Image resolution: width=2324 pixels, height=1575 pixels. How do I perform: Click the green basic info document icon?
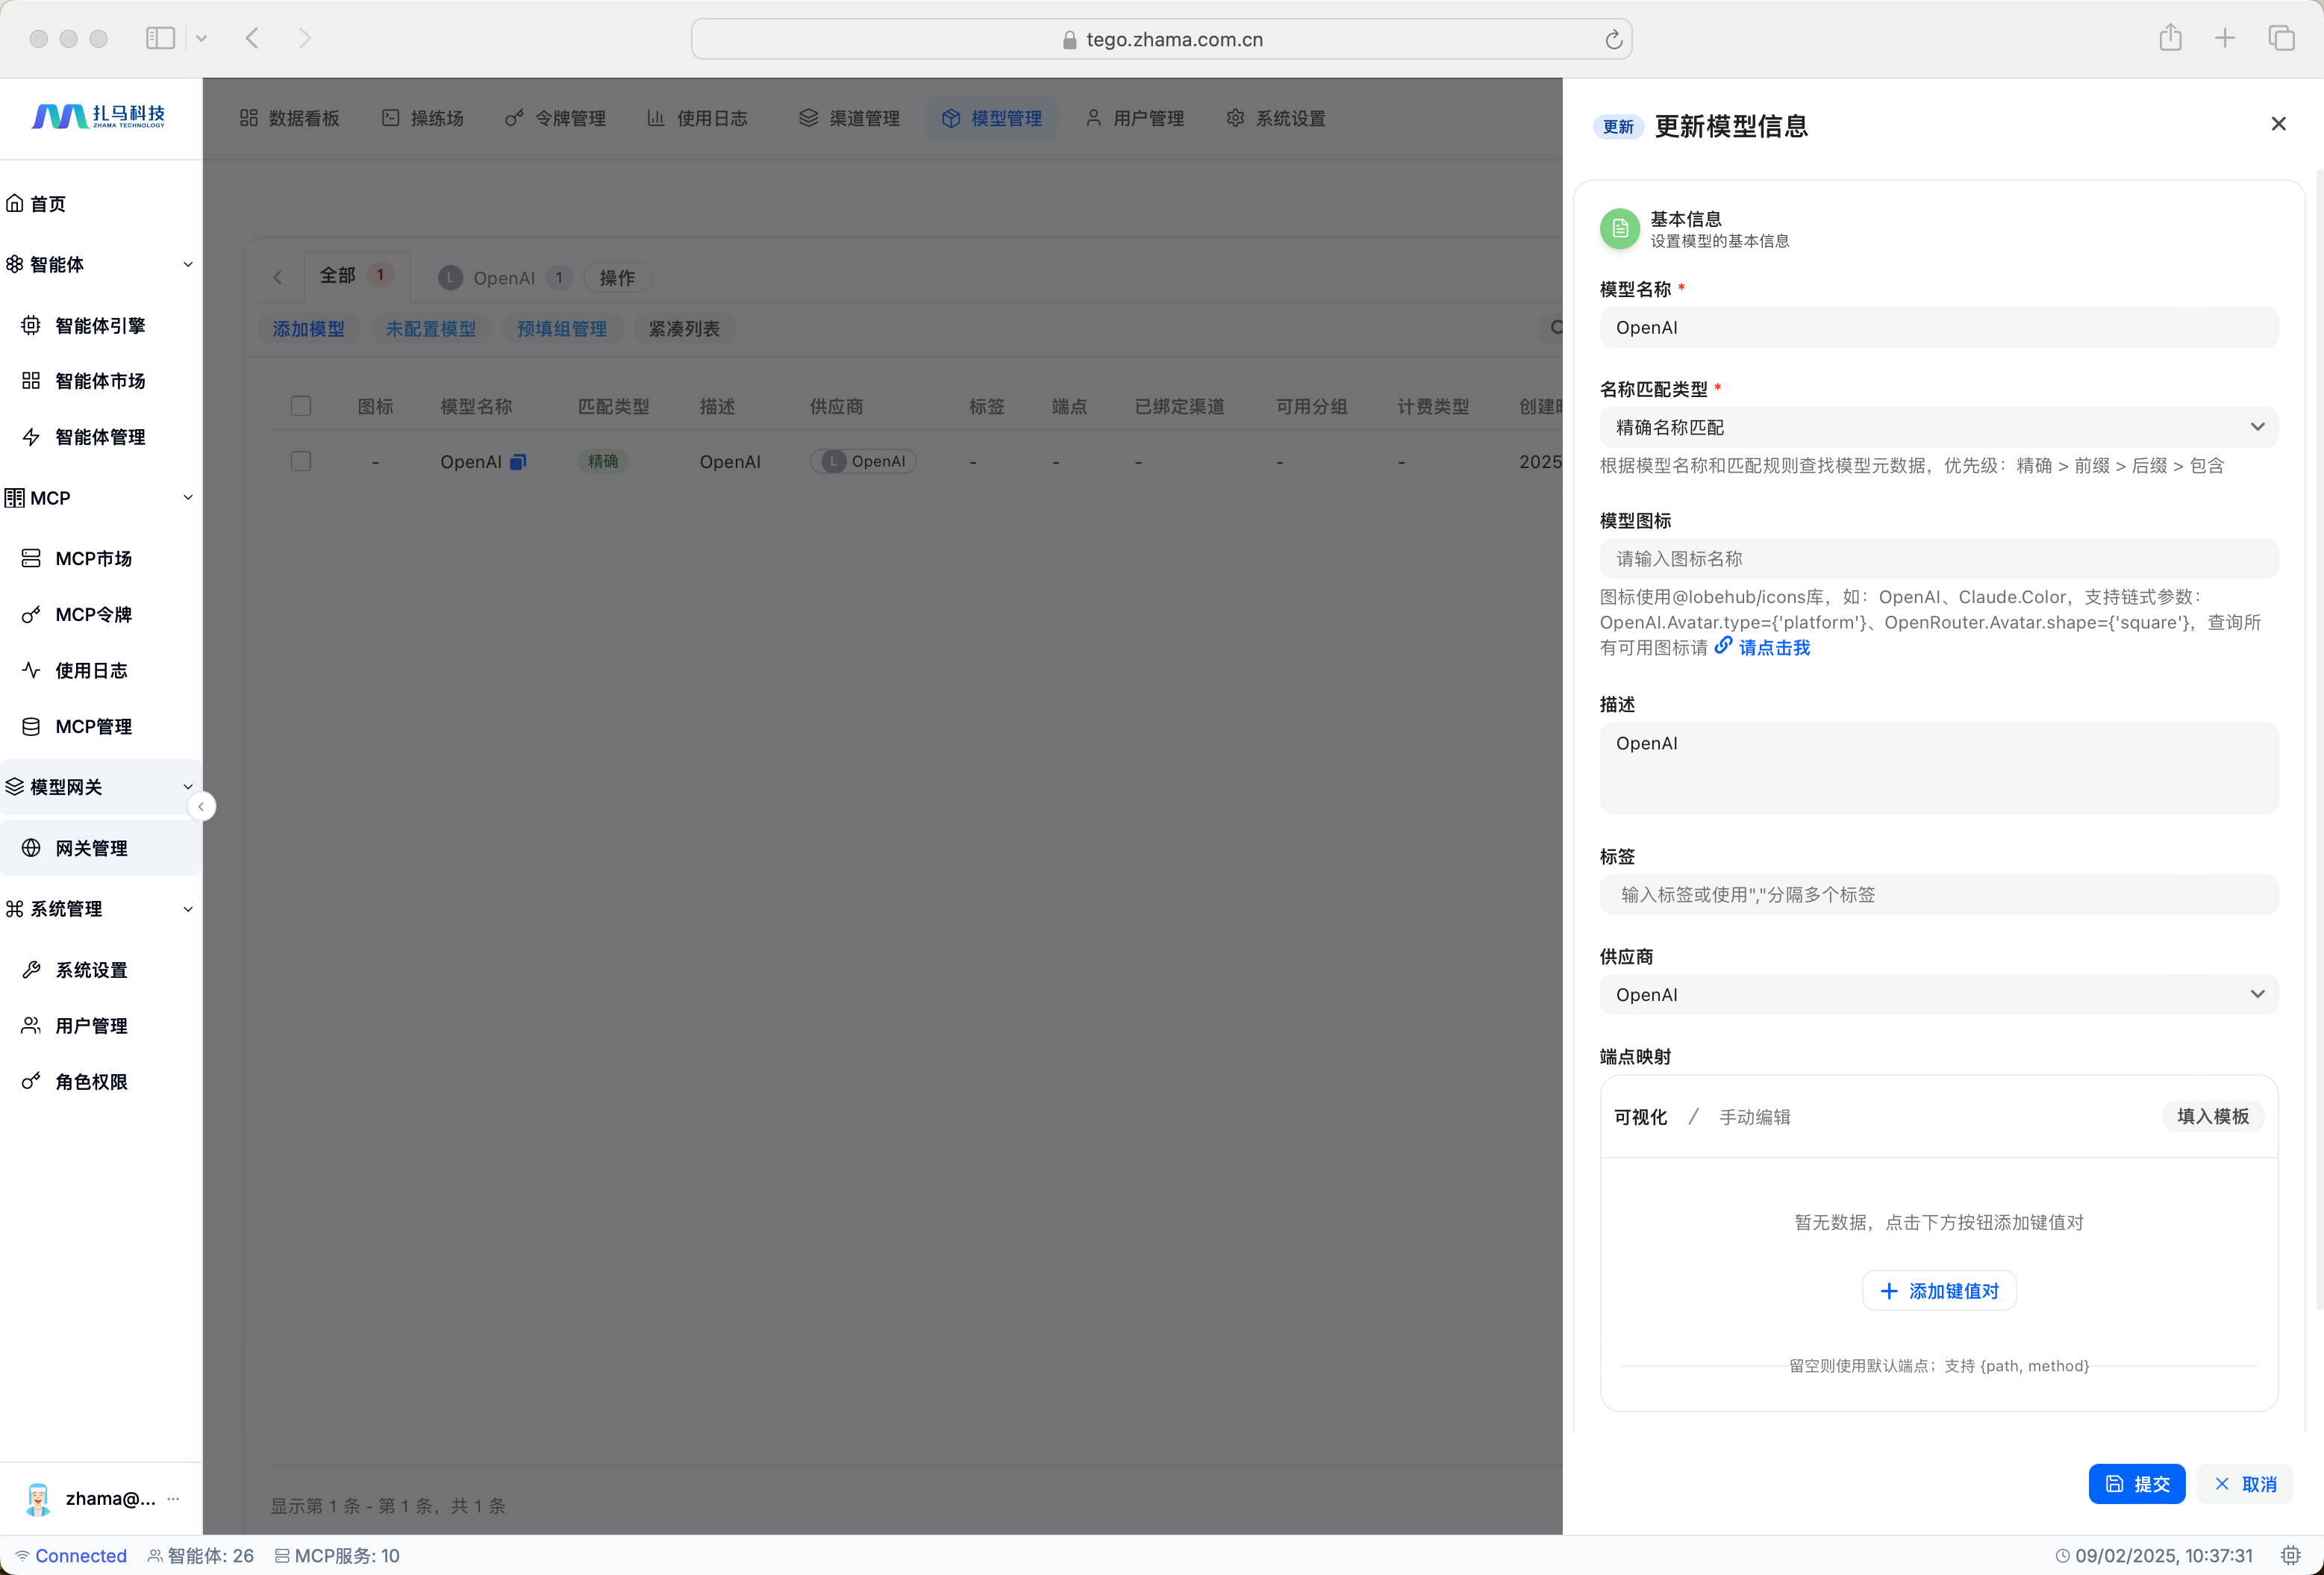(1619, 229)
